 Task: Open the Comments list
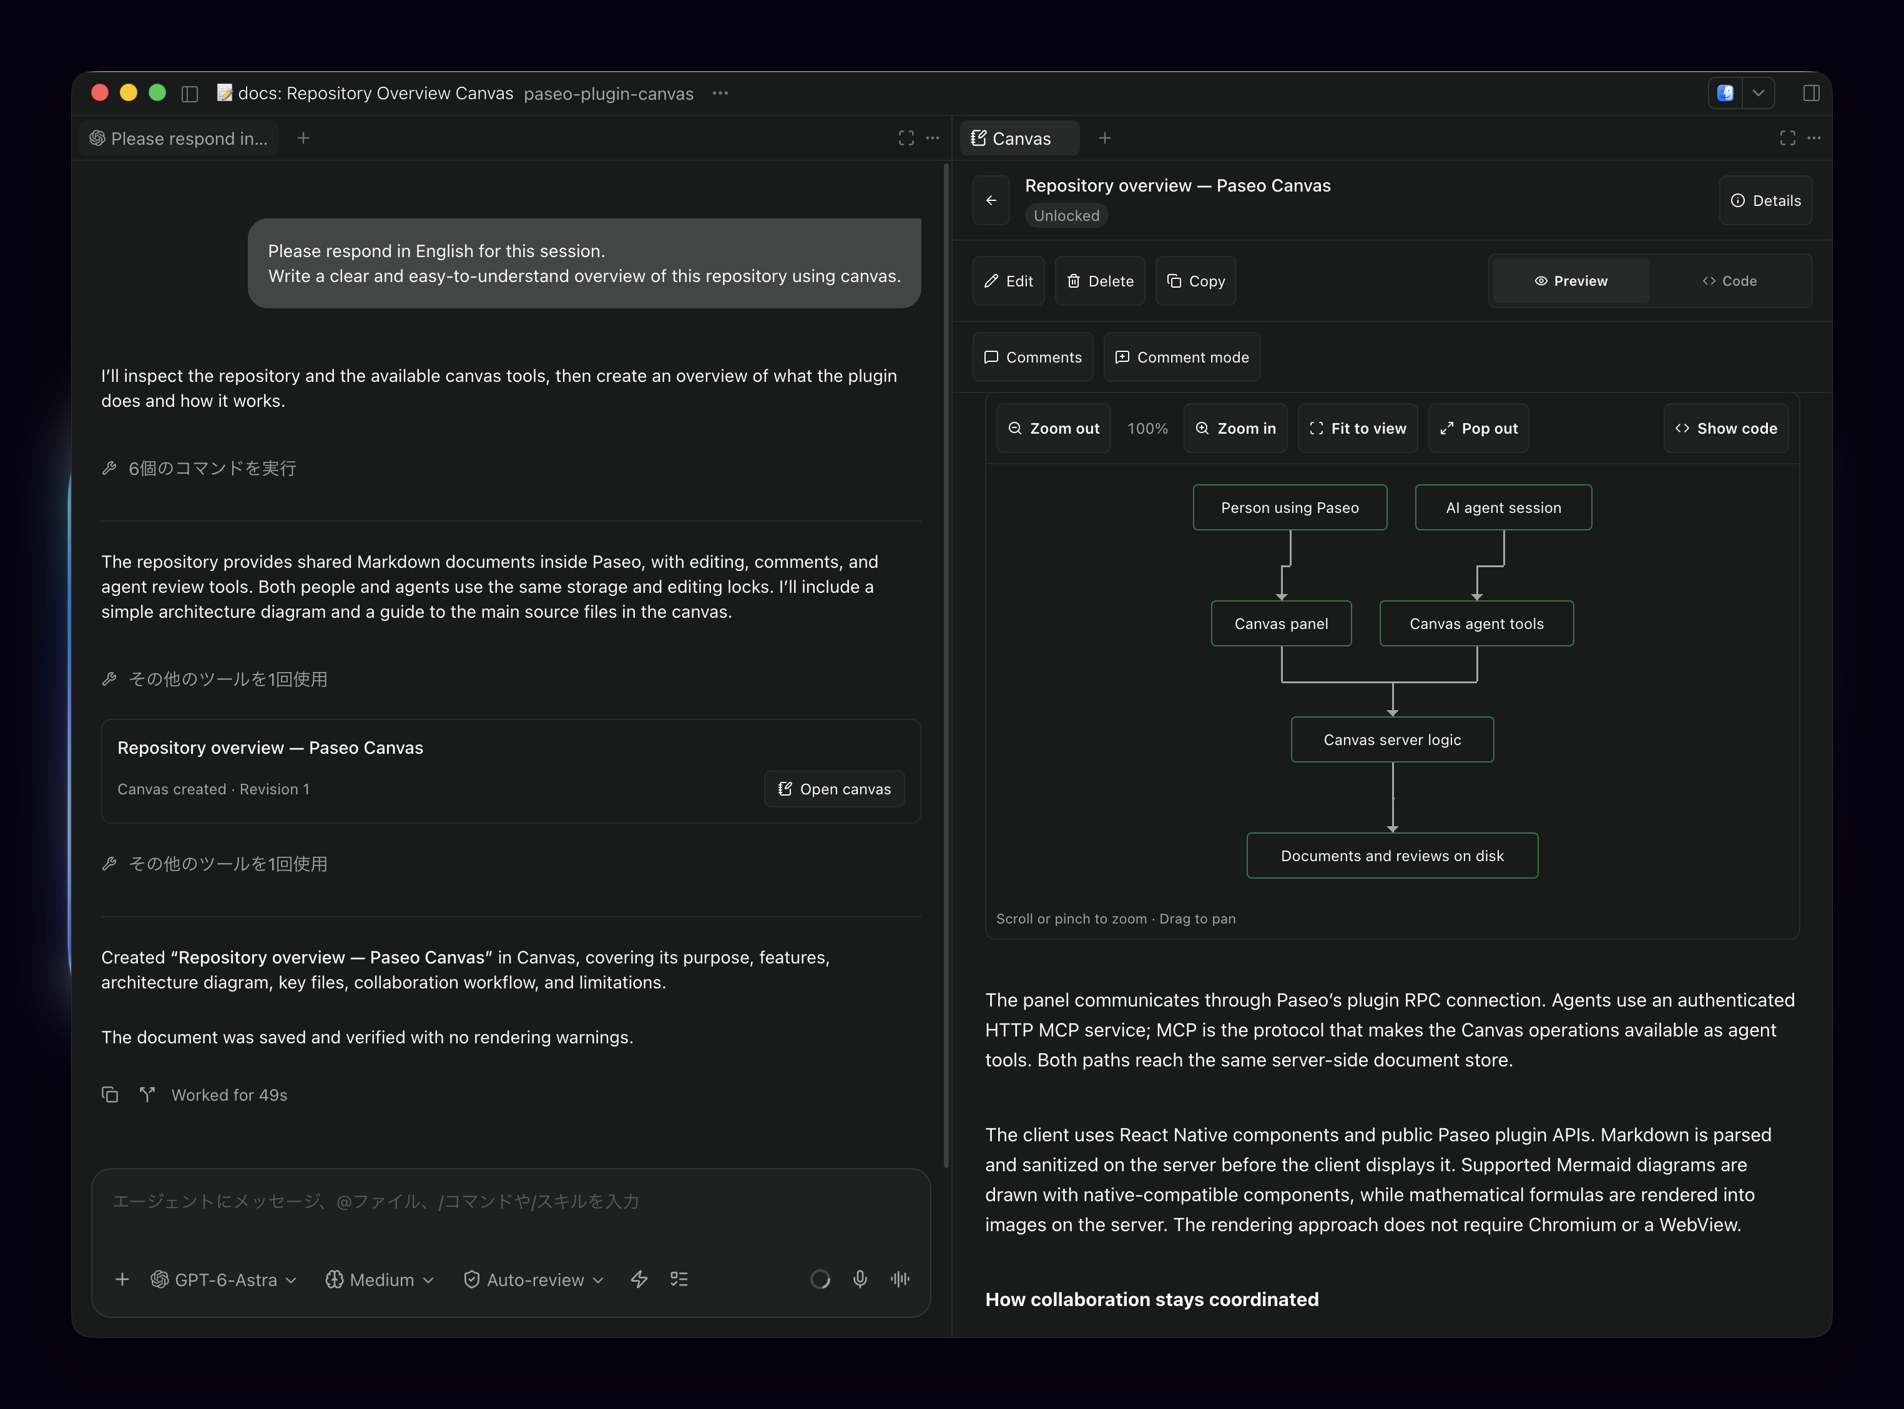pyautogui.click(x=1033, y=356)
